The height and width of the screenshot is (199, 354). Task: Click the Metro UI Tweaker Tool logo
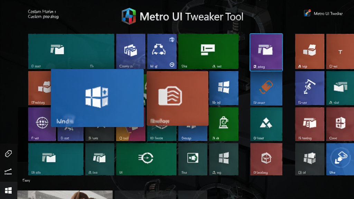pyautogui.click(x=129, y=16)
